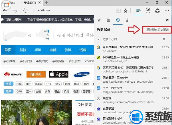
Task: Go back with the back arrow
Action: 5,11
